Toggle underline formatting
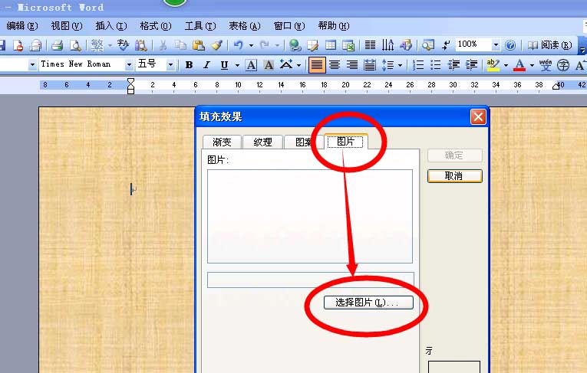 pyautogui.click(x=224, y=65)
